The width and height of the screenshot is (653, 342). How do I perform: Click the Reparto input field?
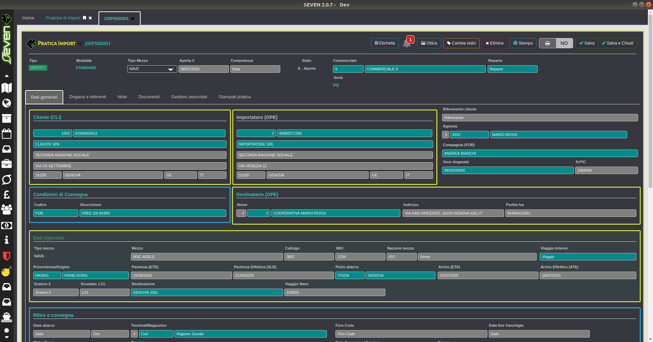coord(513,69)
